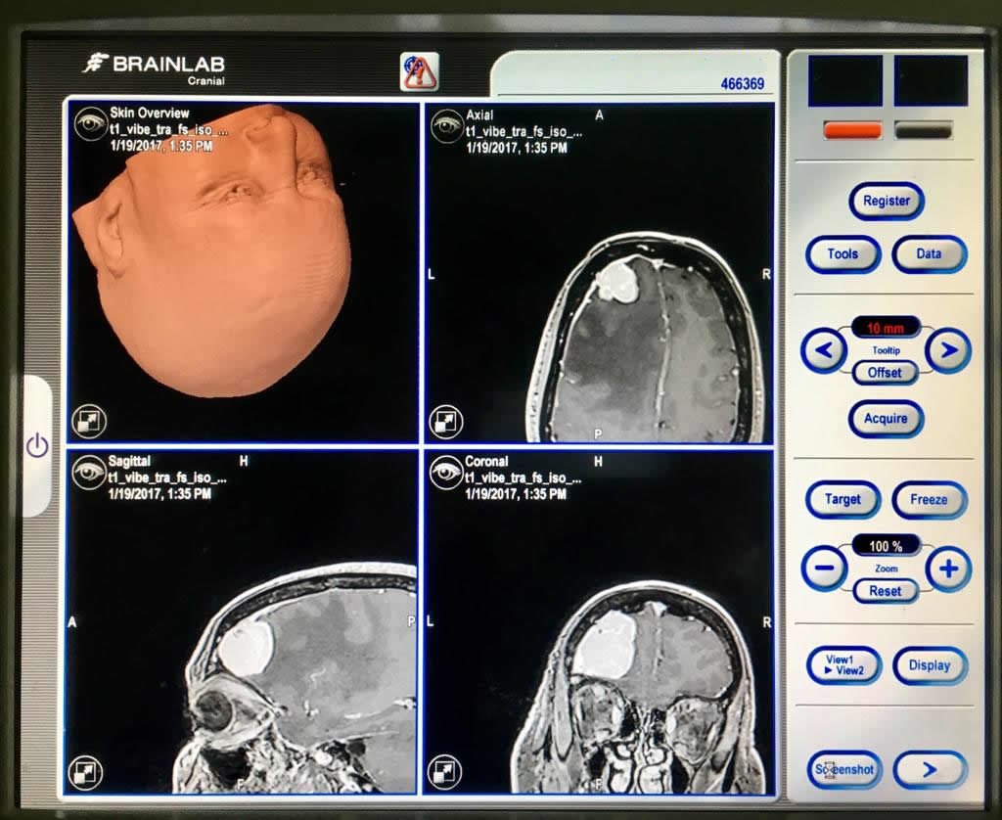
Task: Zoom out with the minus button
Action: click(824, 568)
